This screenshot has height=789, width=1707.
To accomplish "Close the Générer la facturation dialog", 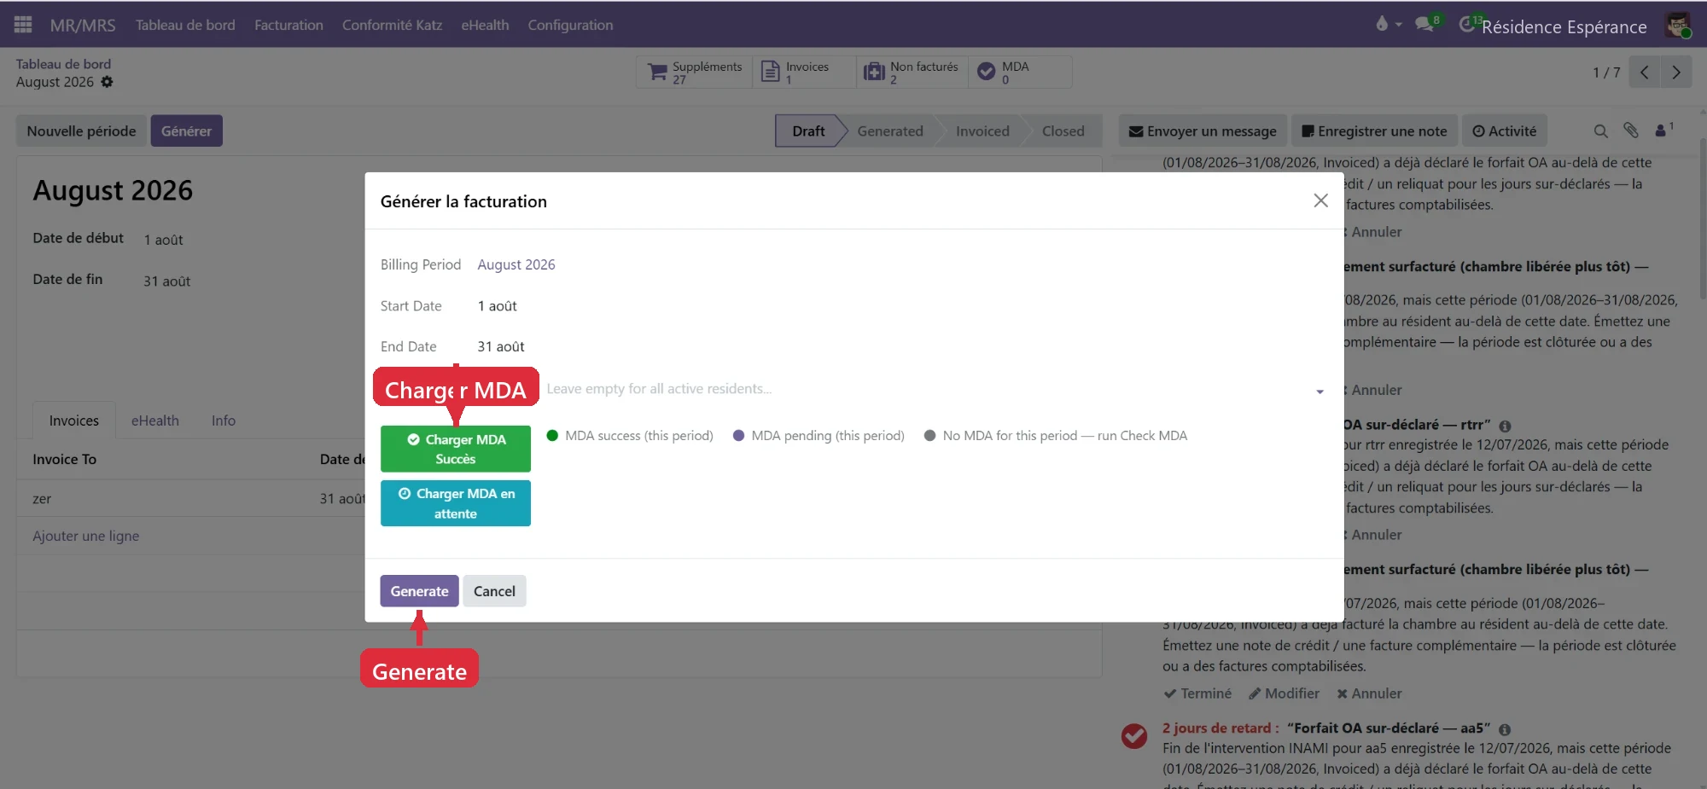I will (x=1320, y=200).
